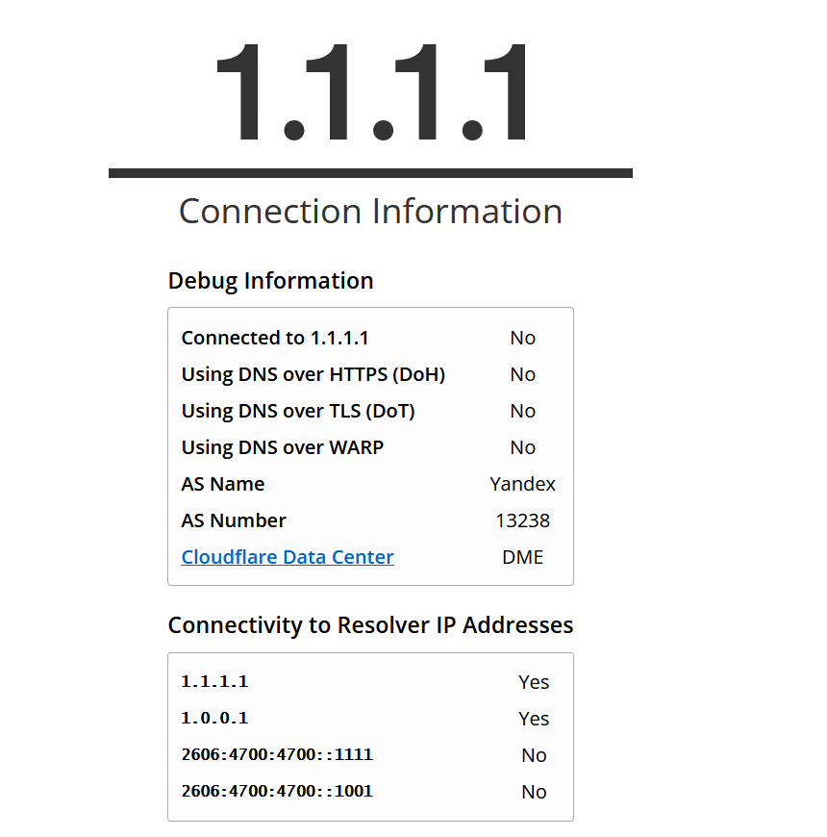Click the Connectivity to Resolver IP Addresses heading
The width and height of the screenshot is (827, 837).
(x=371, y=625)
